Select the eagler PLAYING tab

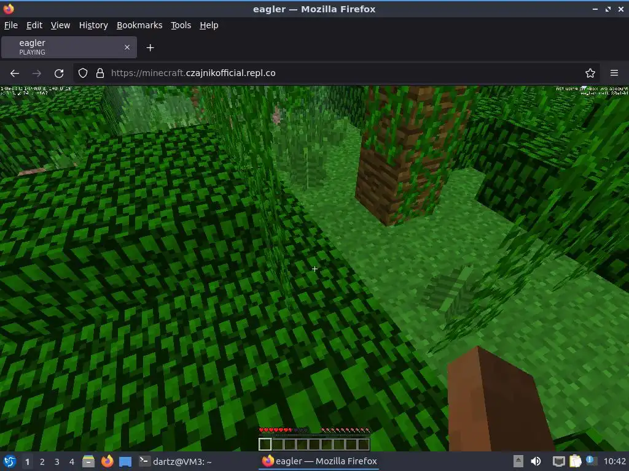[69, 47]
